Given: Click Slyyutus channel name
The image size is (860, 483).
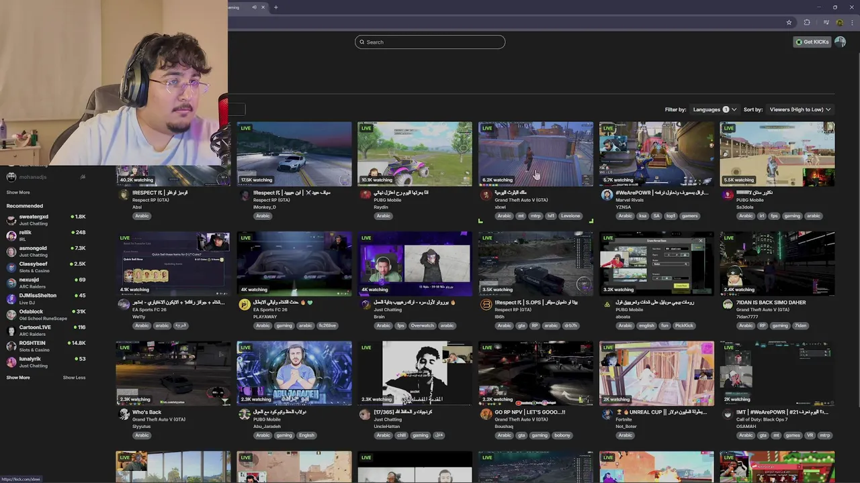Looking at the screenshot, I should [142, 427].
